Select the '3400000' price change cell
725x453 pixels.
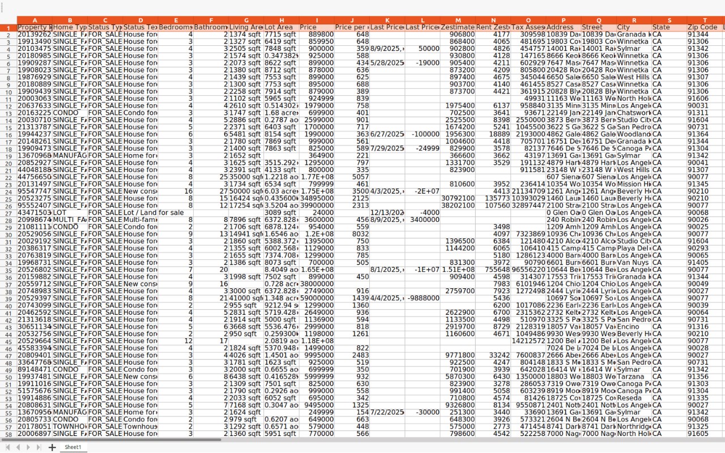(x=423, y=220)
